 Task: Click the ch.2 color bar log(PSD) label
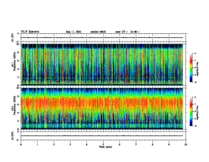(x=198, y=112)
